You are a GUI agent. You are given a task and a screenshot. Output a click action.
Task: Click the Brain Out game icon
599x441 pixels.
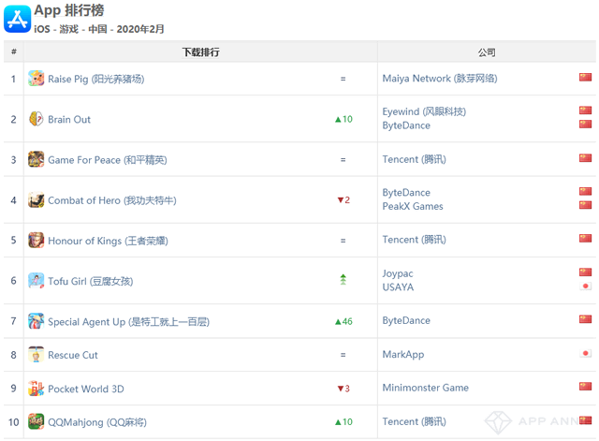pyautogui.click(x=37, y=119)
